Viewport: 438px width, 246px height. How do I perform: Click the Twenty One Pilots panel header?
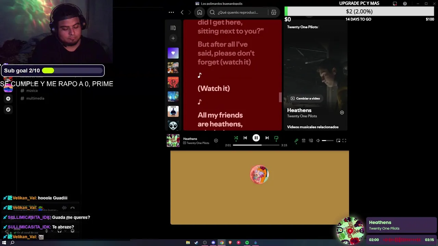302,27
